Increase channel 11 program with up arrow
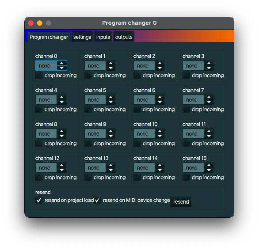Screen dimensions: 259x250 209,131
